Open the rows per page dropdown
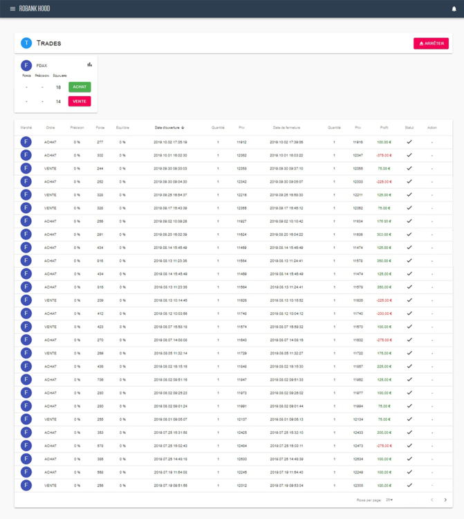 [x=389, y=500]
